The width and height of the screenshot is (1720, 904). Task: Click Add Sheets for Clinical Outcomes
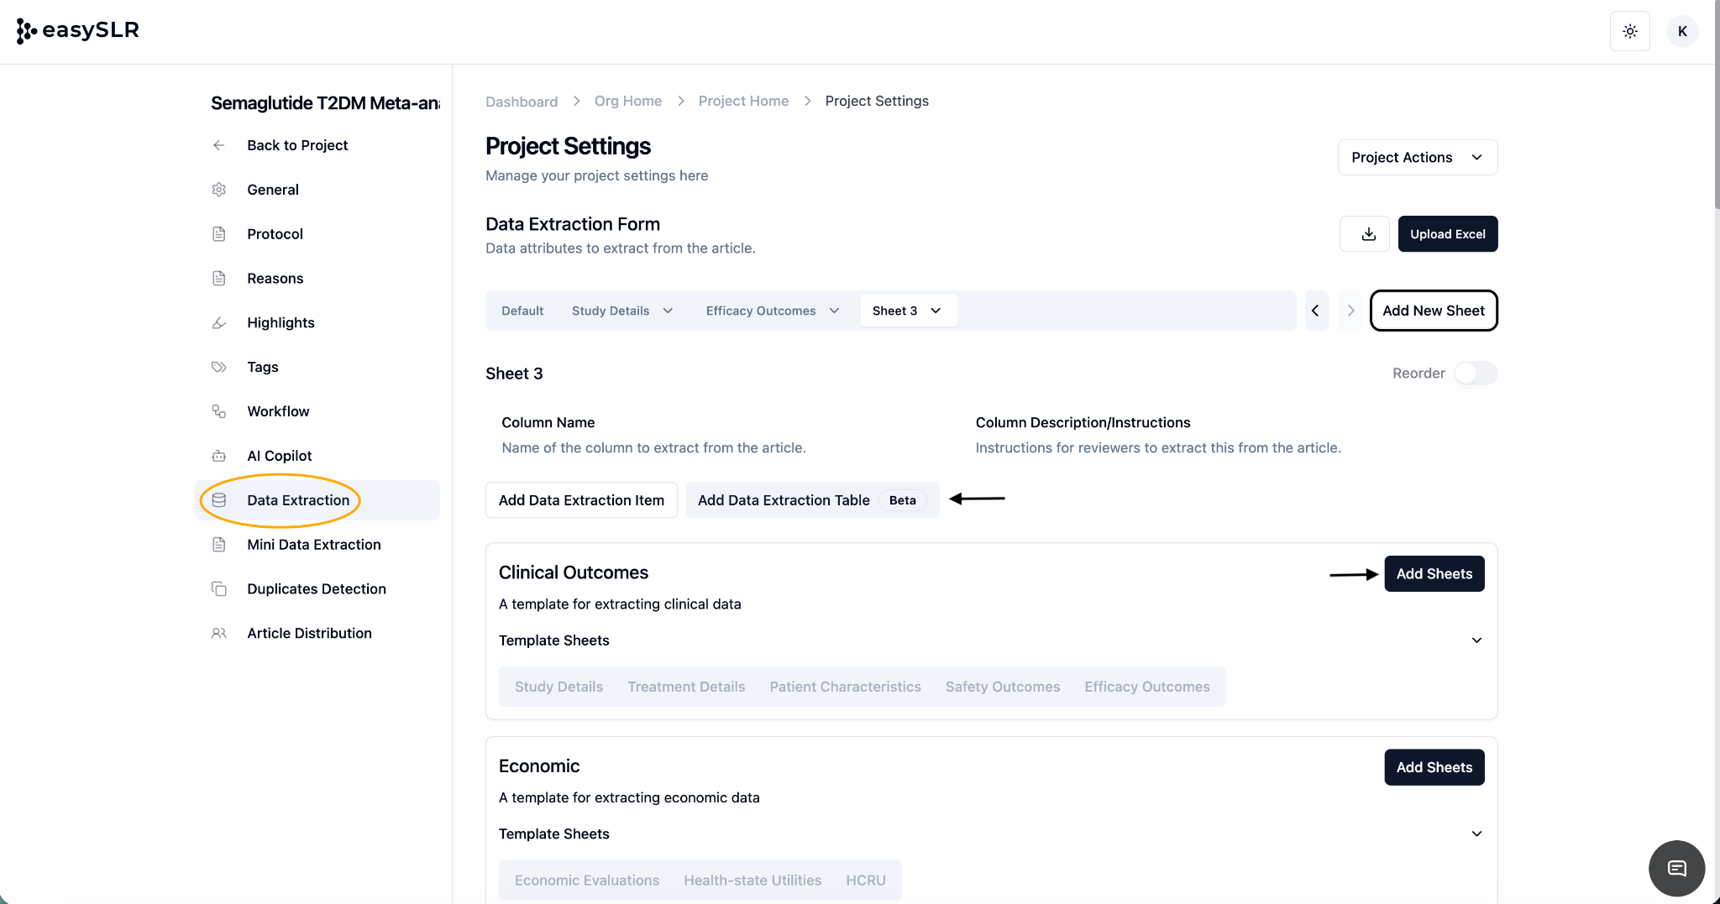tap(1434, 574)
